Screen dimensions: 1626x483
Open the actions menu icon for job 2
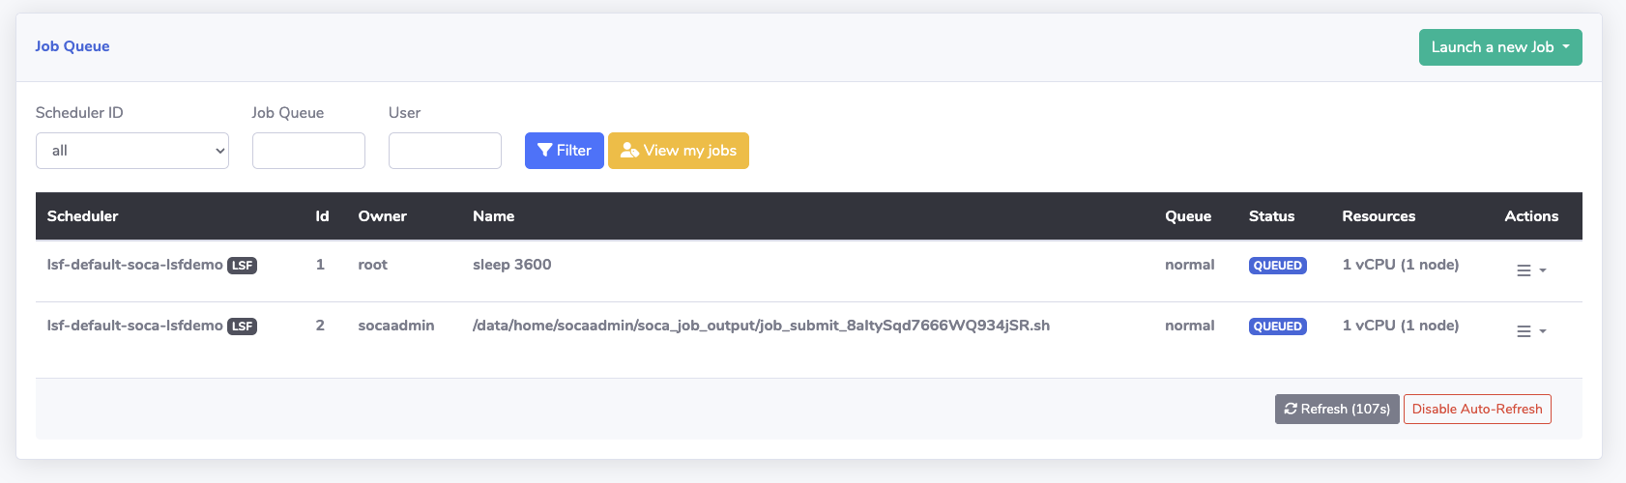[x=1530, y=331]
